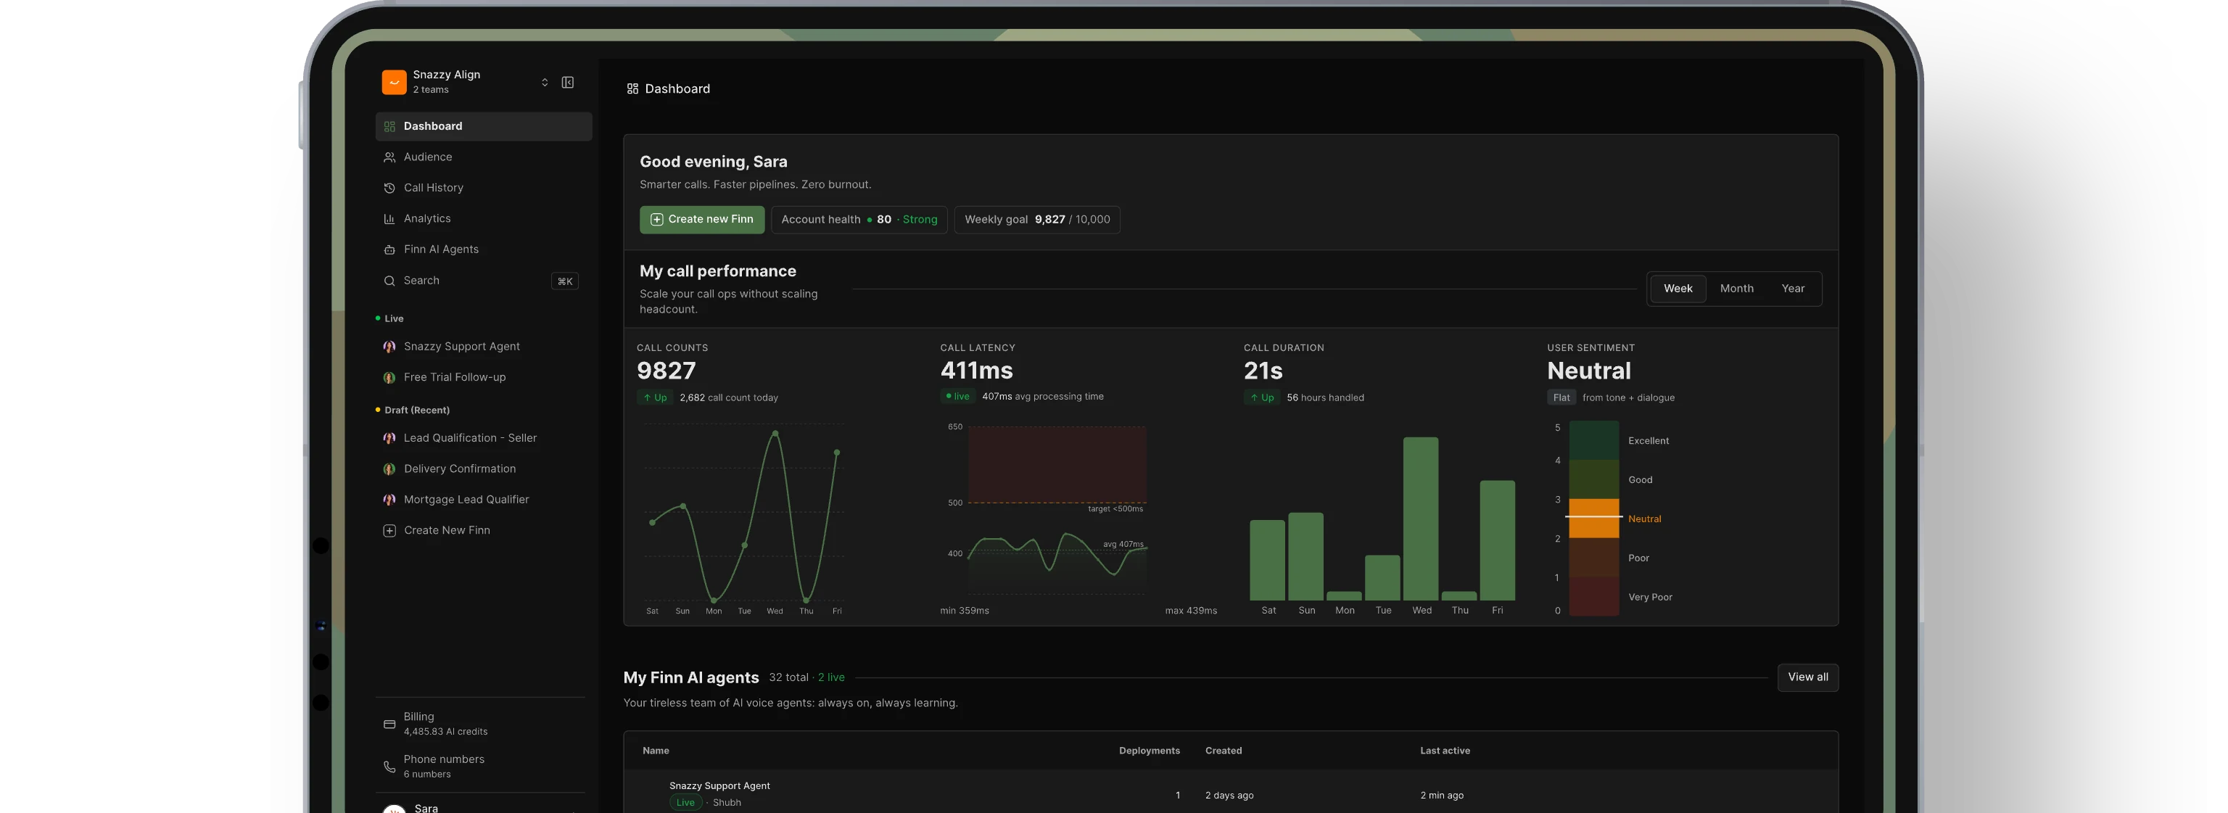Screen dimensions: 2228x813
Task: Open Finn AI Agents in the sidebar
Action: pos(484,249)
